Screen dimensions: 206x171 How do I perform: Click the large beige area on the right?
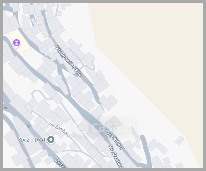[152, 53]
